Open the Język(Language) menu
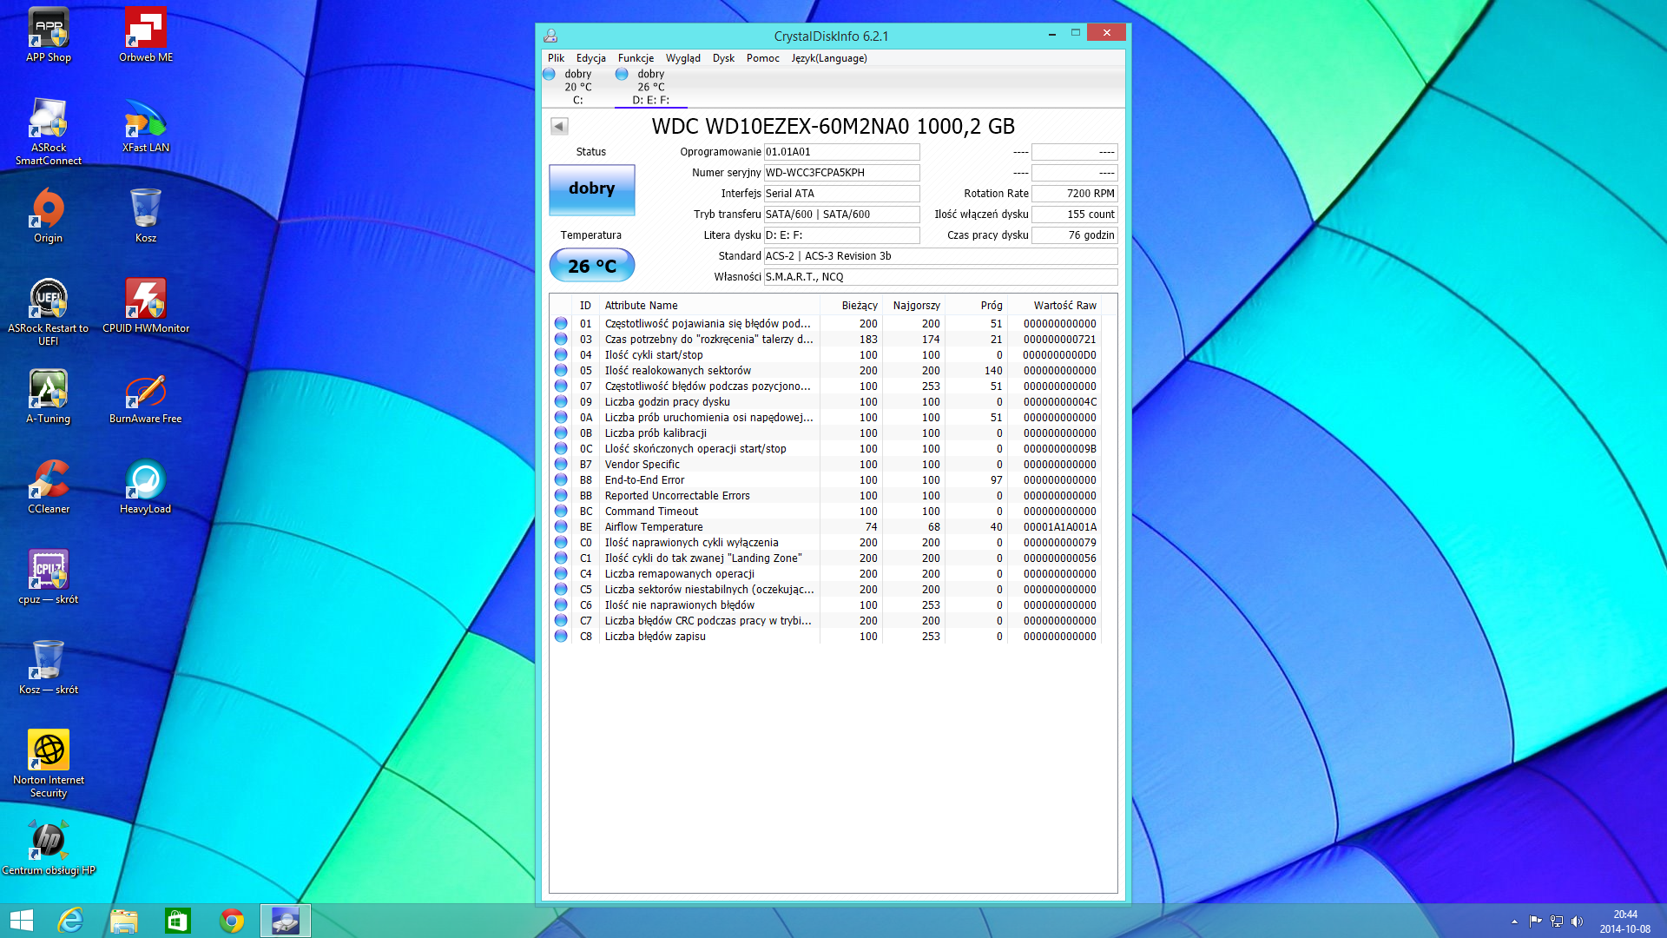1667x938 pixels. [829, 58]
